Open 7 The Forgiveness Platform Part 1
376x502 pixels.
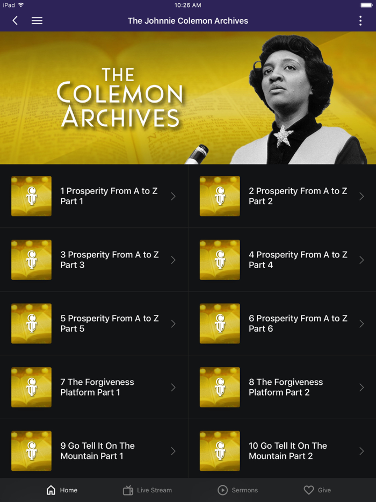pyautogui.click(x=94, y=388)
